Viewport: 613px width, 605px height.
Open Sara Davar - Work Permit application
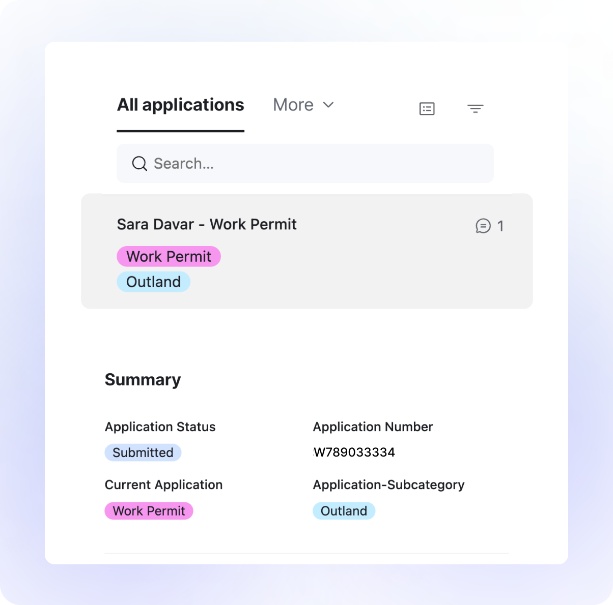[x=207, y=224]
